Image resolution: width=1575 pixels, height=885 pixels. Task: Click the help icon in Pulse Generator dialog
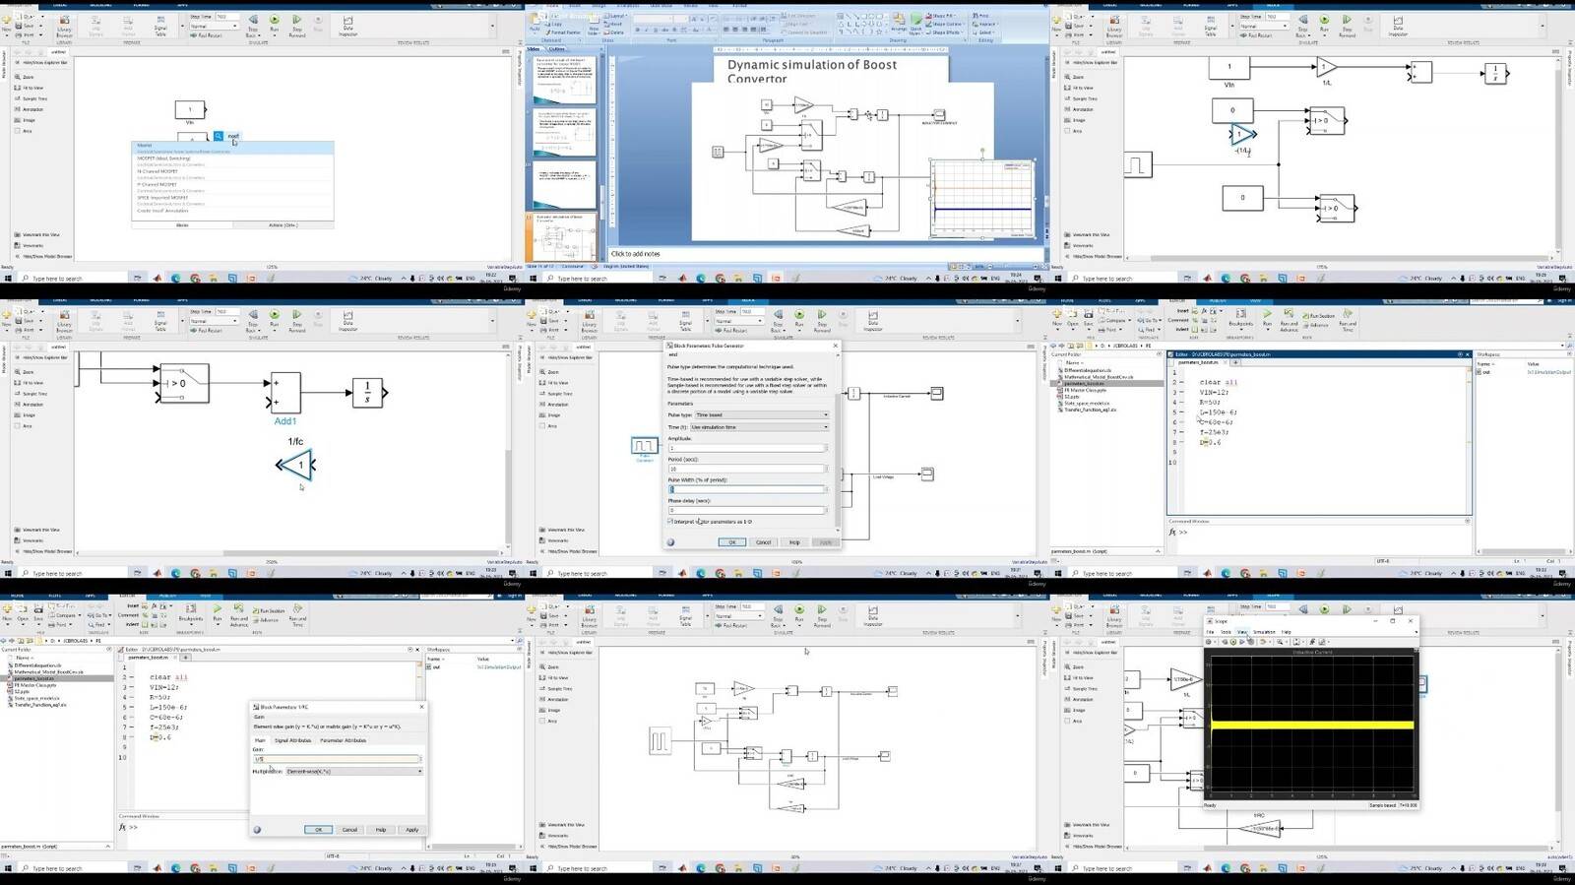click(670, 542)
